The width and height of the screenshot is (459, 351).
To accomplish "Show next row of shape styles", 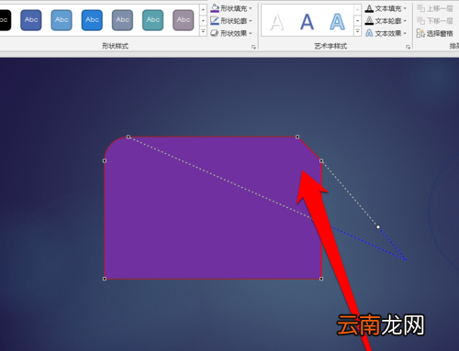I will [x=203, y=21].
